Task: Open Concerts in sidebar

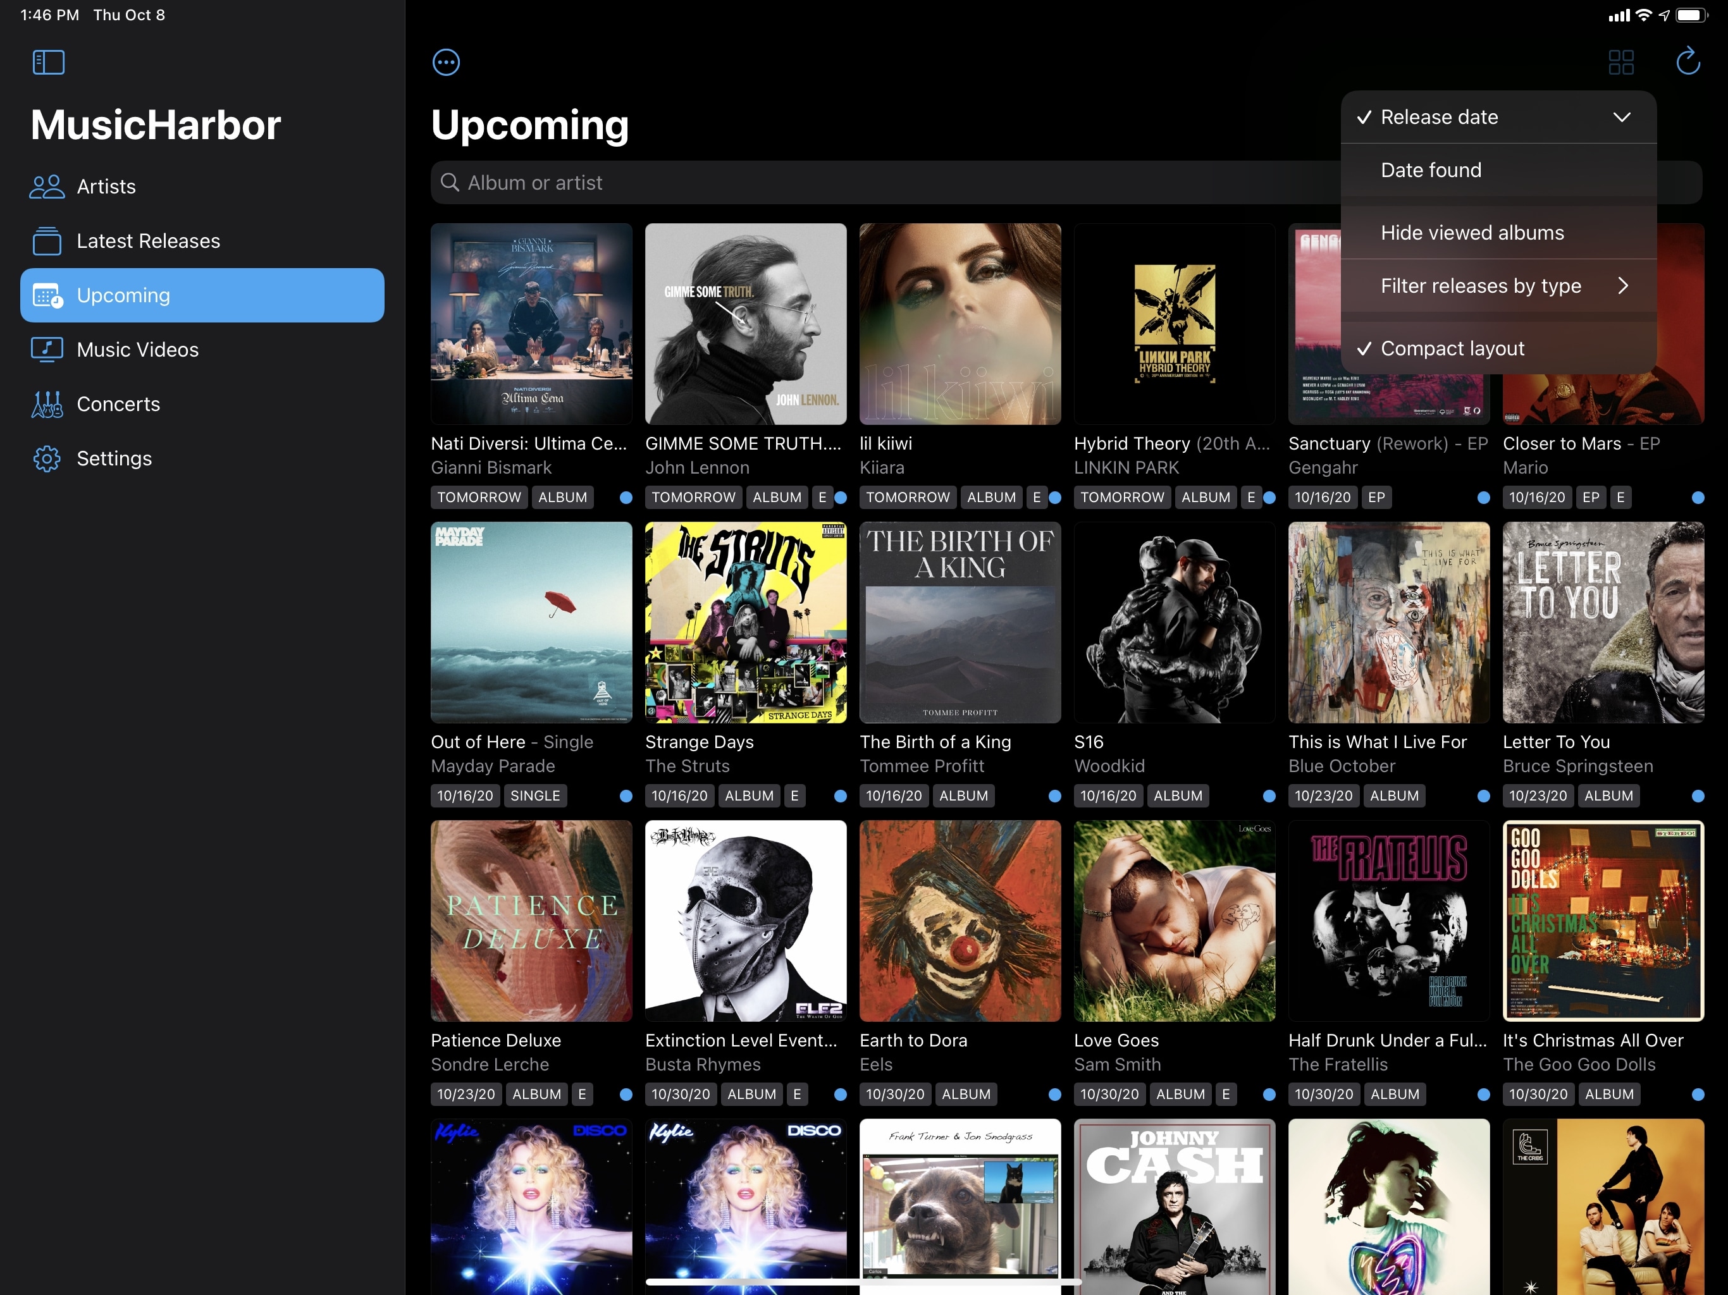Action: pyautogui.click(x=202, y=404)
